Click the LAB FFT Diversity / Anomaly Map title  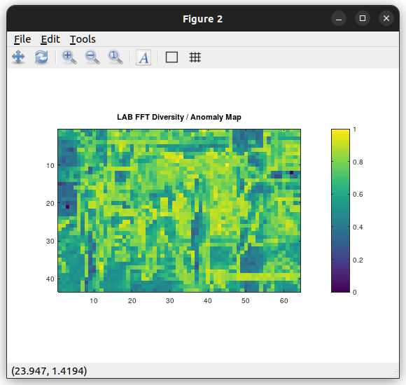point(179,117)
